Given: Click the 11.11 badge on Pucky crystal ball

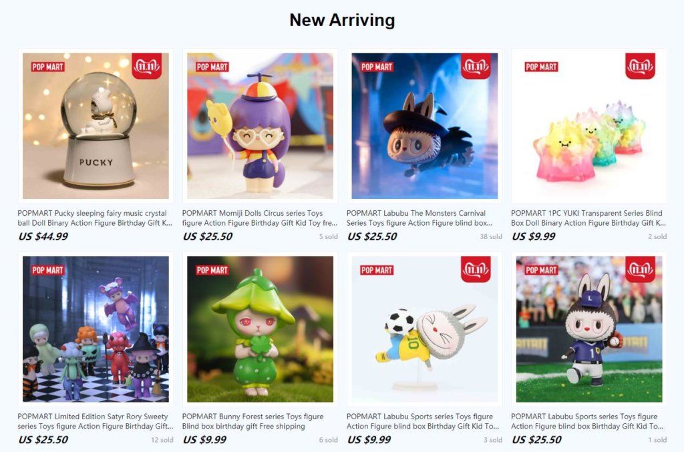Looking at the screenshot, I should 147,66.
